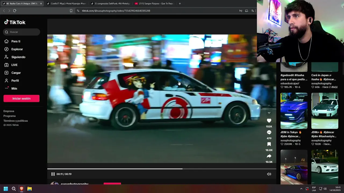Like the video with heart icon
This screenshot has height=193, width=344.
tap(269, 121)
